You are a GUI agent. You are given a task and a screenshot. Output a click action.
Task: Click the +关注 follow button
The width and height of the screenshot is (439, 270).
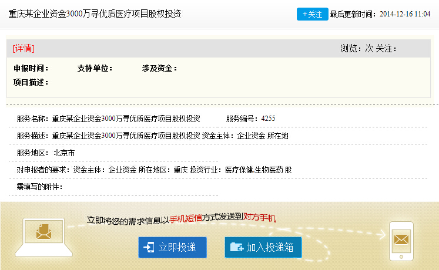[312, 14]
